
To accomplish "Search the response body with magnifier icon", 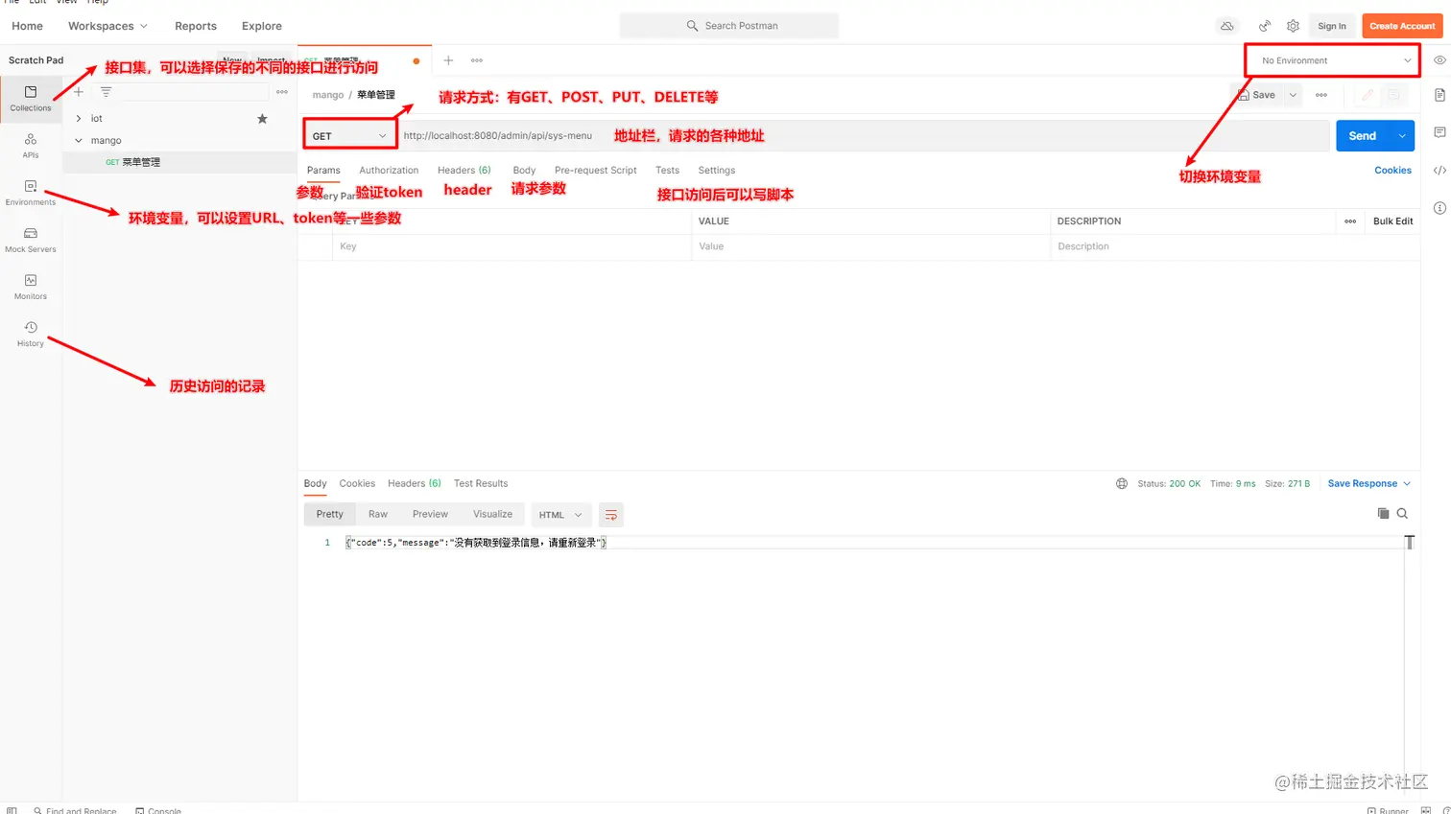I will [1402, 514].
